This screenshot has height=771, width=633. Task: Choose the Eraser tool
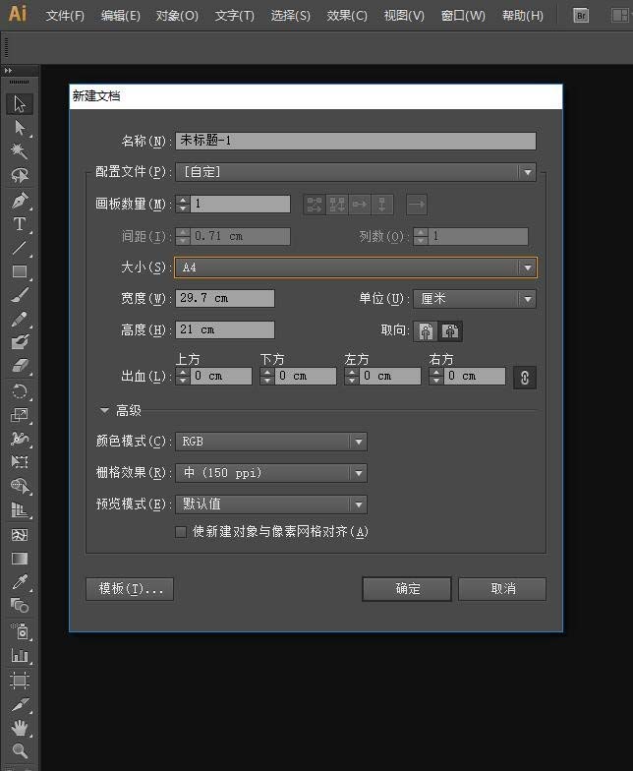point(20,366)
